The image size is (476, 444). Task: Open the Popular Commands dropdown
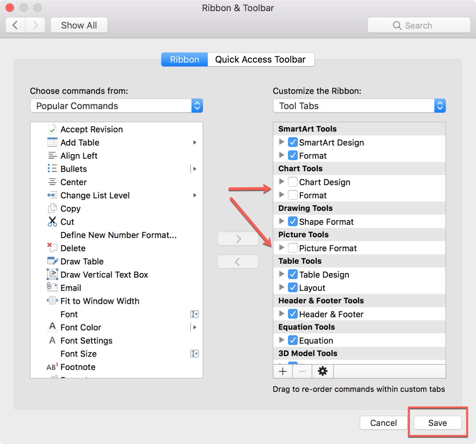click(x=116, y=106)
